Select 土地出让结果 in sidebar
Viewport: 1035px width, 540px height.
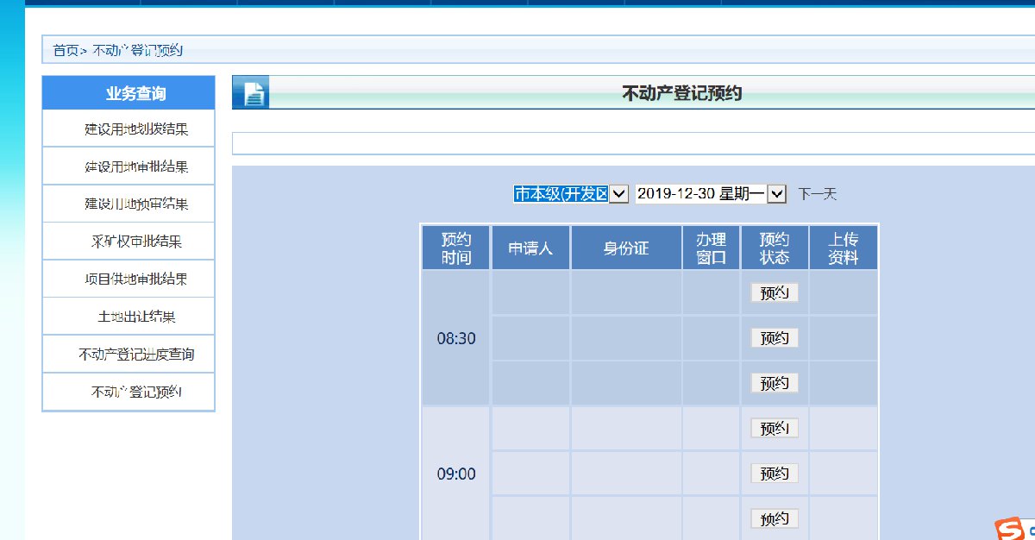coord(136,317)
